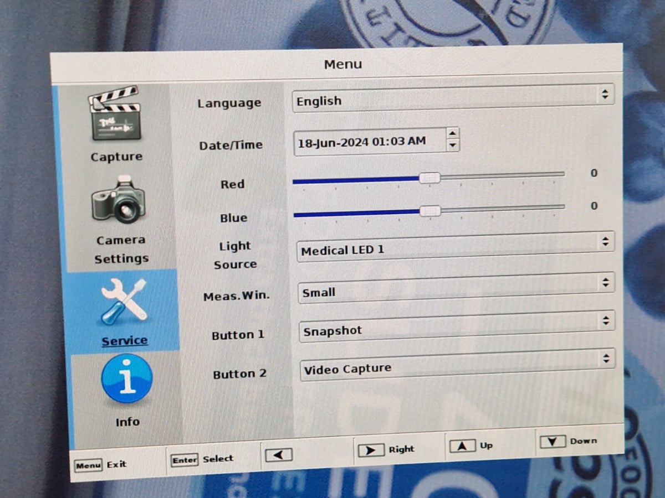The height and width of the screenshot is (498, 665).
Task: Select the Service tab label
Action: tap(125, 341)
